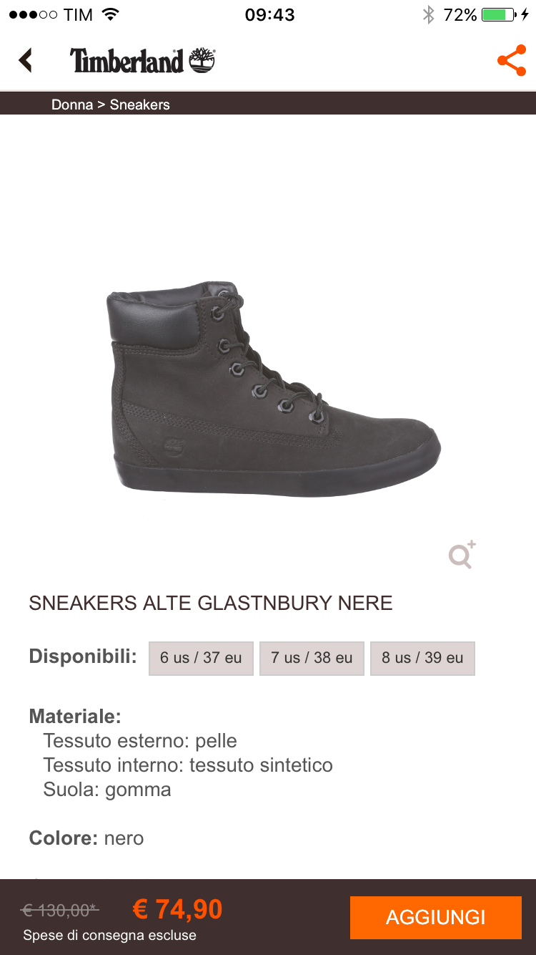Tap the Bluetooth status icon

click(429, 14)
